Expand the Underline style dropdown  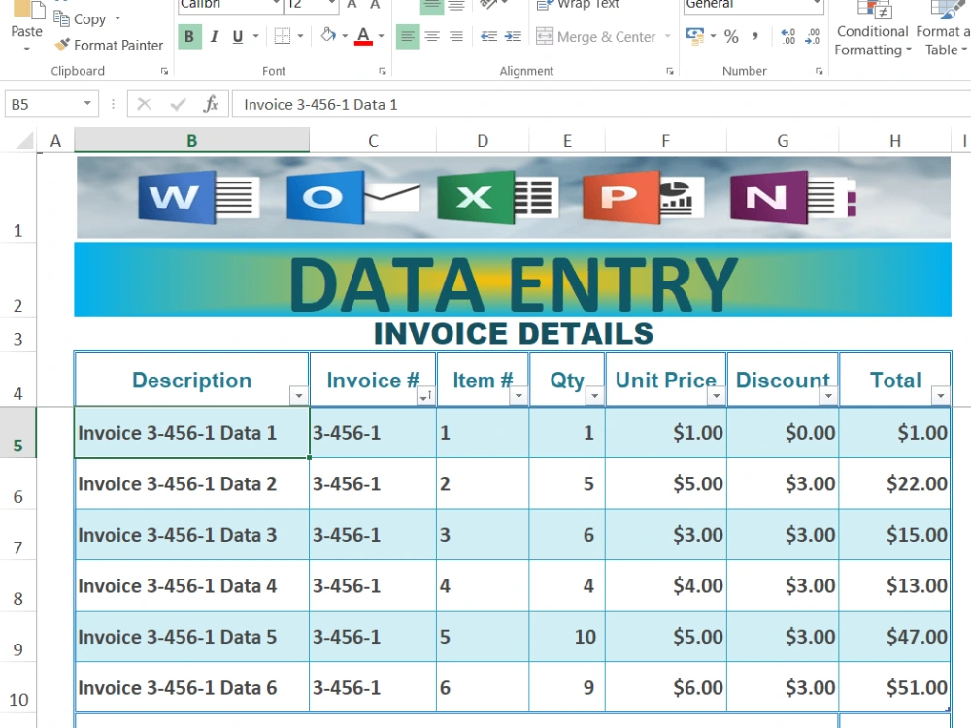(255, 37)
